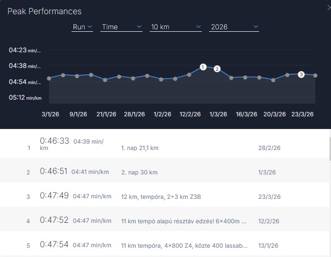Open the '1. nap 21,1 km' workout
331x257 pixels.
click(140, 148)
